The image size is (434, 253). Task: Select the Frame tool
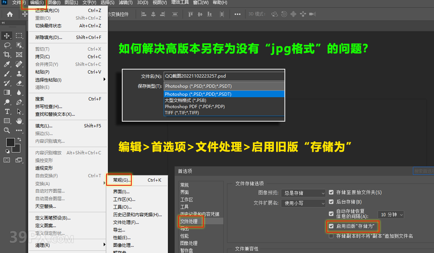(x=19, y=55)
